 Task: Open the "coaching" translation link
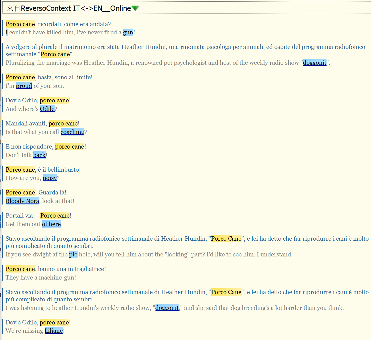[x=72, y=132]
